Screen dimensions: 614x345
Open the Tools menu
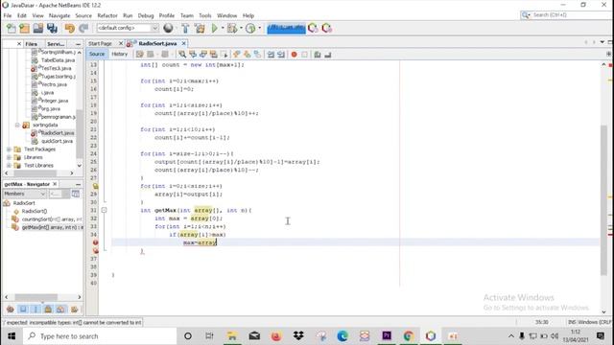click(205, 15)
